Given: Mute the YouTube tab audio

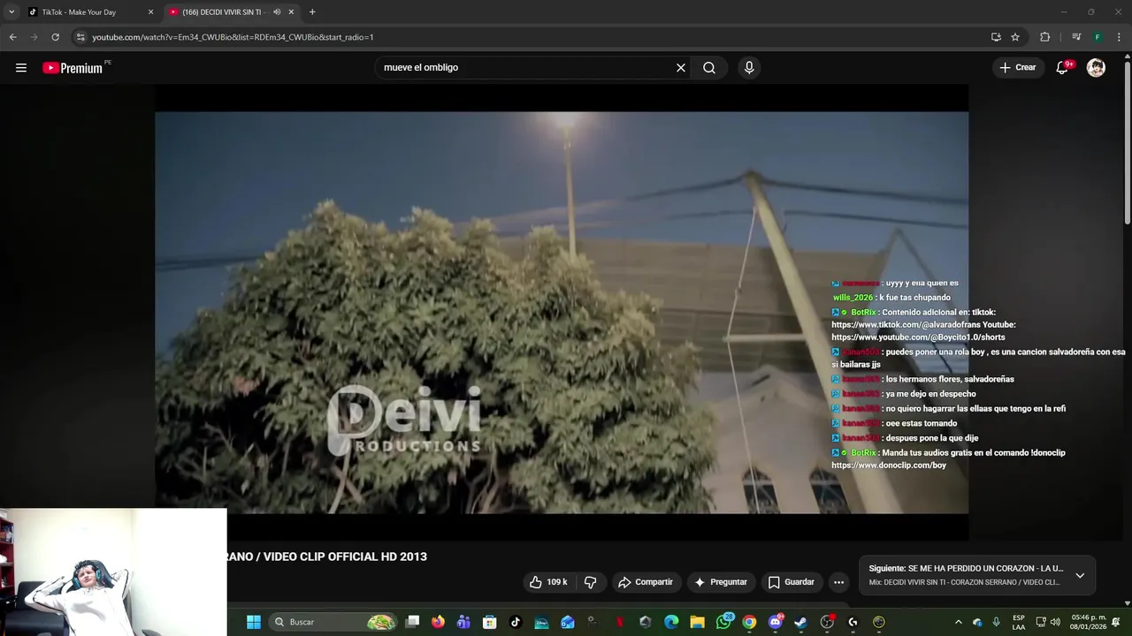Looking at the screenshot, I should tap(277, 12).
